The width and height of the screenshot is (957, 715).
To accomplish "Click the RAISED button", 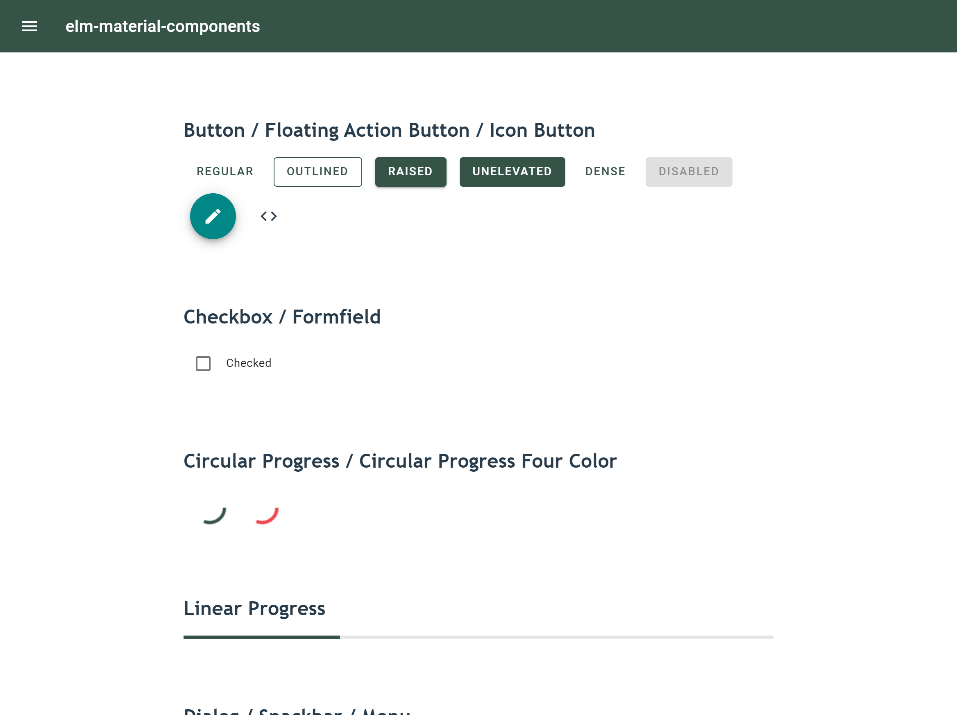I will point(410,172).
